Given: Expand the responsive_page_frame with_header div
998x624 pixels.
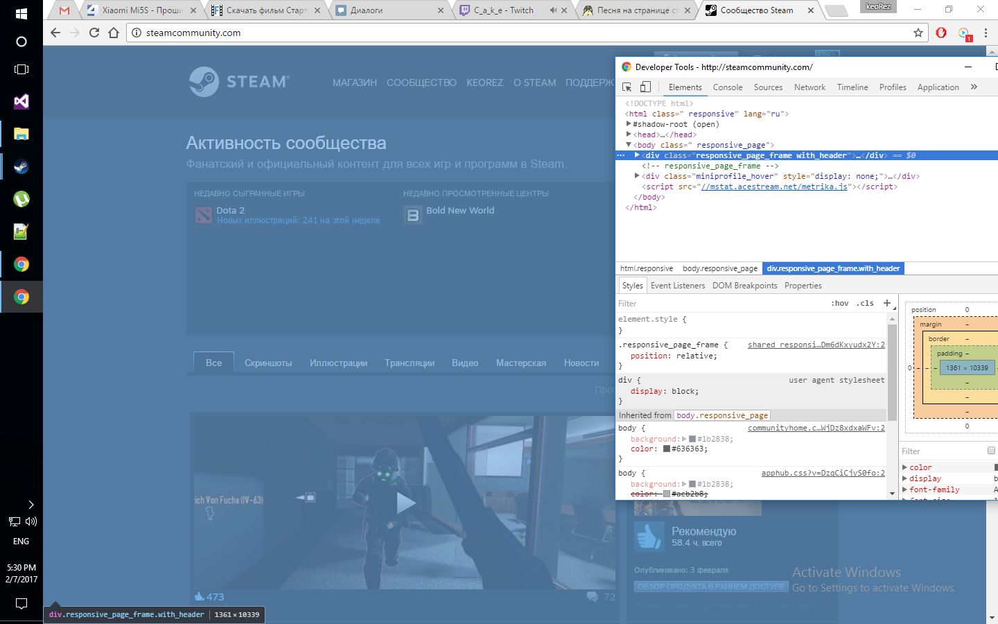Looking at the screenshot, I should (x=637, y=155).
